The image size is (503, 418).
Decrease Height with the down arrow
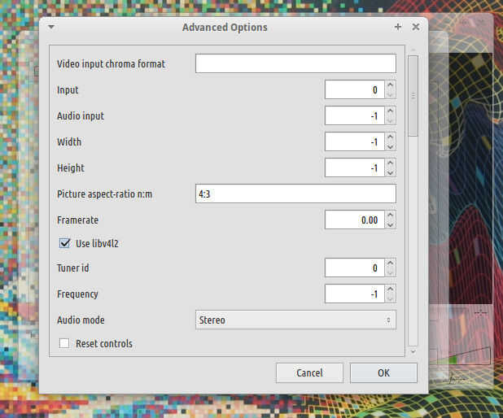390,172
